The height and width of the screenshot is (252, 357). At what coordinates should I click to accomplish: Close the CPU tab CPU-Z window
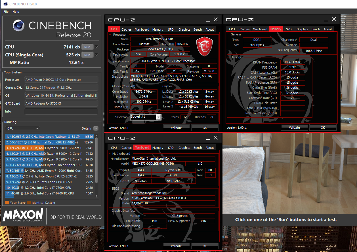point(216,20)
